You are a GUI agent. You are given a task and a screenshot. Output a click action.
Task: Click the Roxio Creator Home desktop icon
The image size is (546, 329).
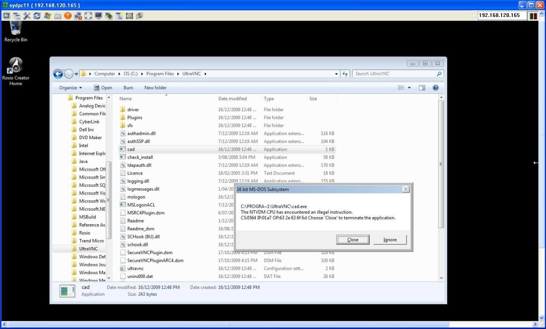16,72
